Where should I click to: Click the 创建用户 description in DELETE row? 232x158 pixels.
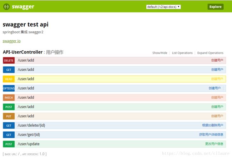tap(217, 60)
